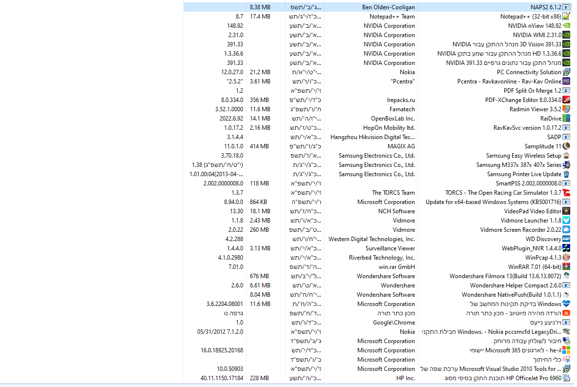Viewport: 577px width, 387px height.
Task: Click the Wondershare Helper Compact icon
Action: [x=566, y=285]
